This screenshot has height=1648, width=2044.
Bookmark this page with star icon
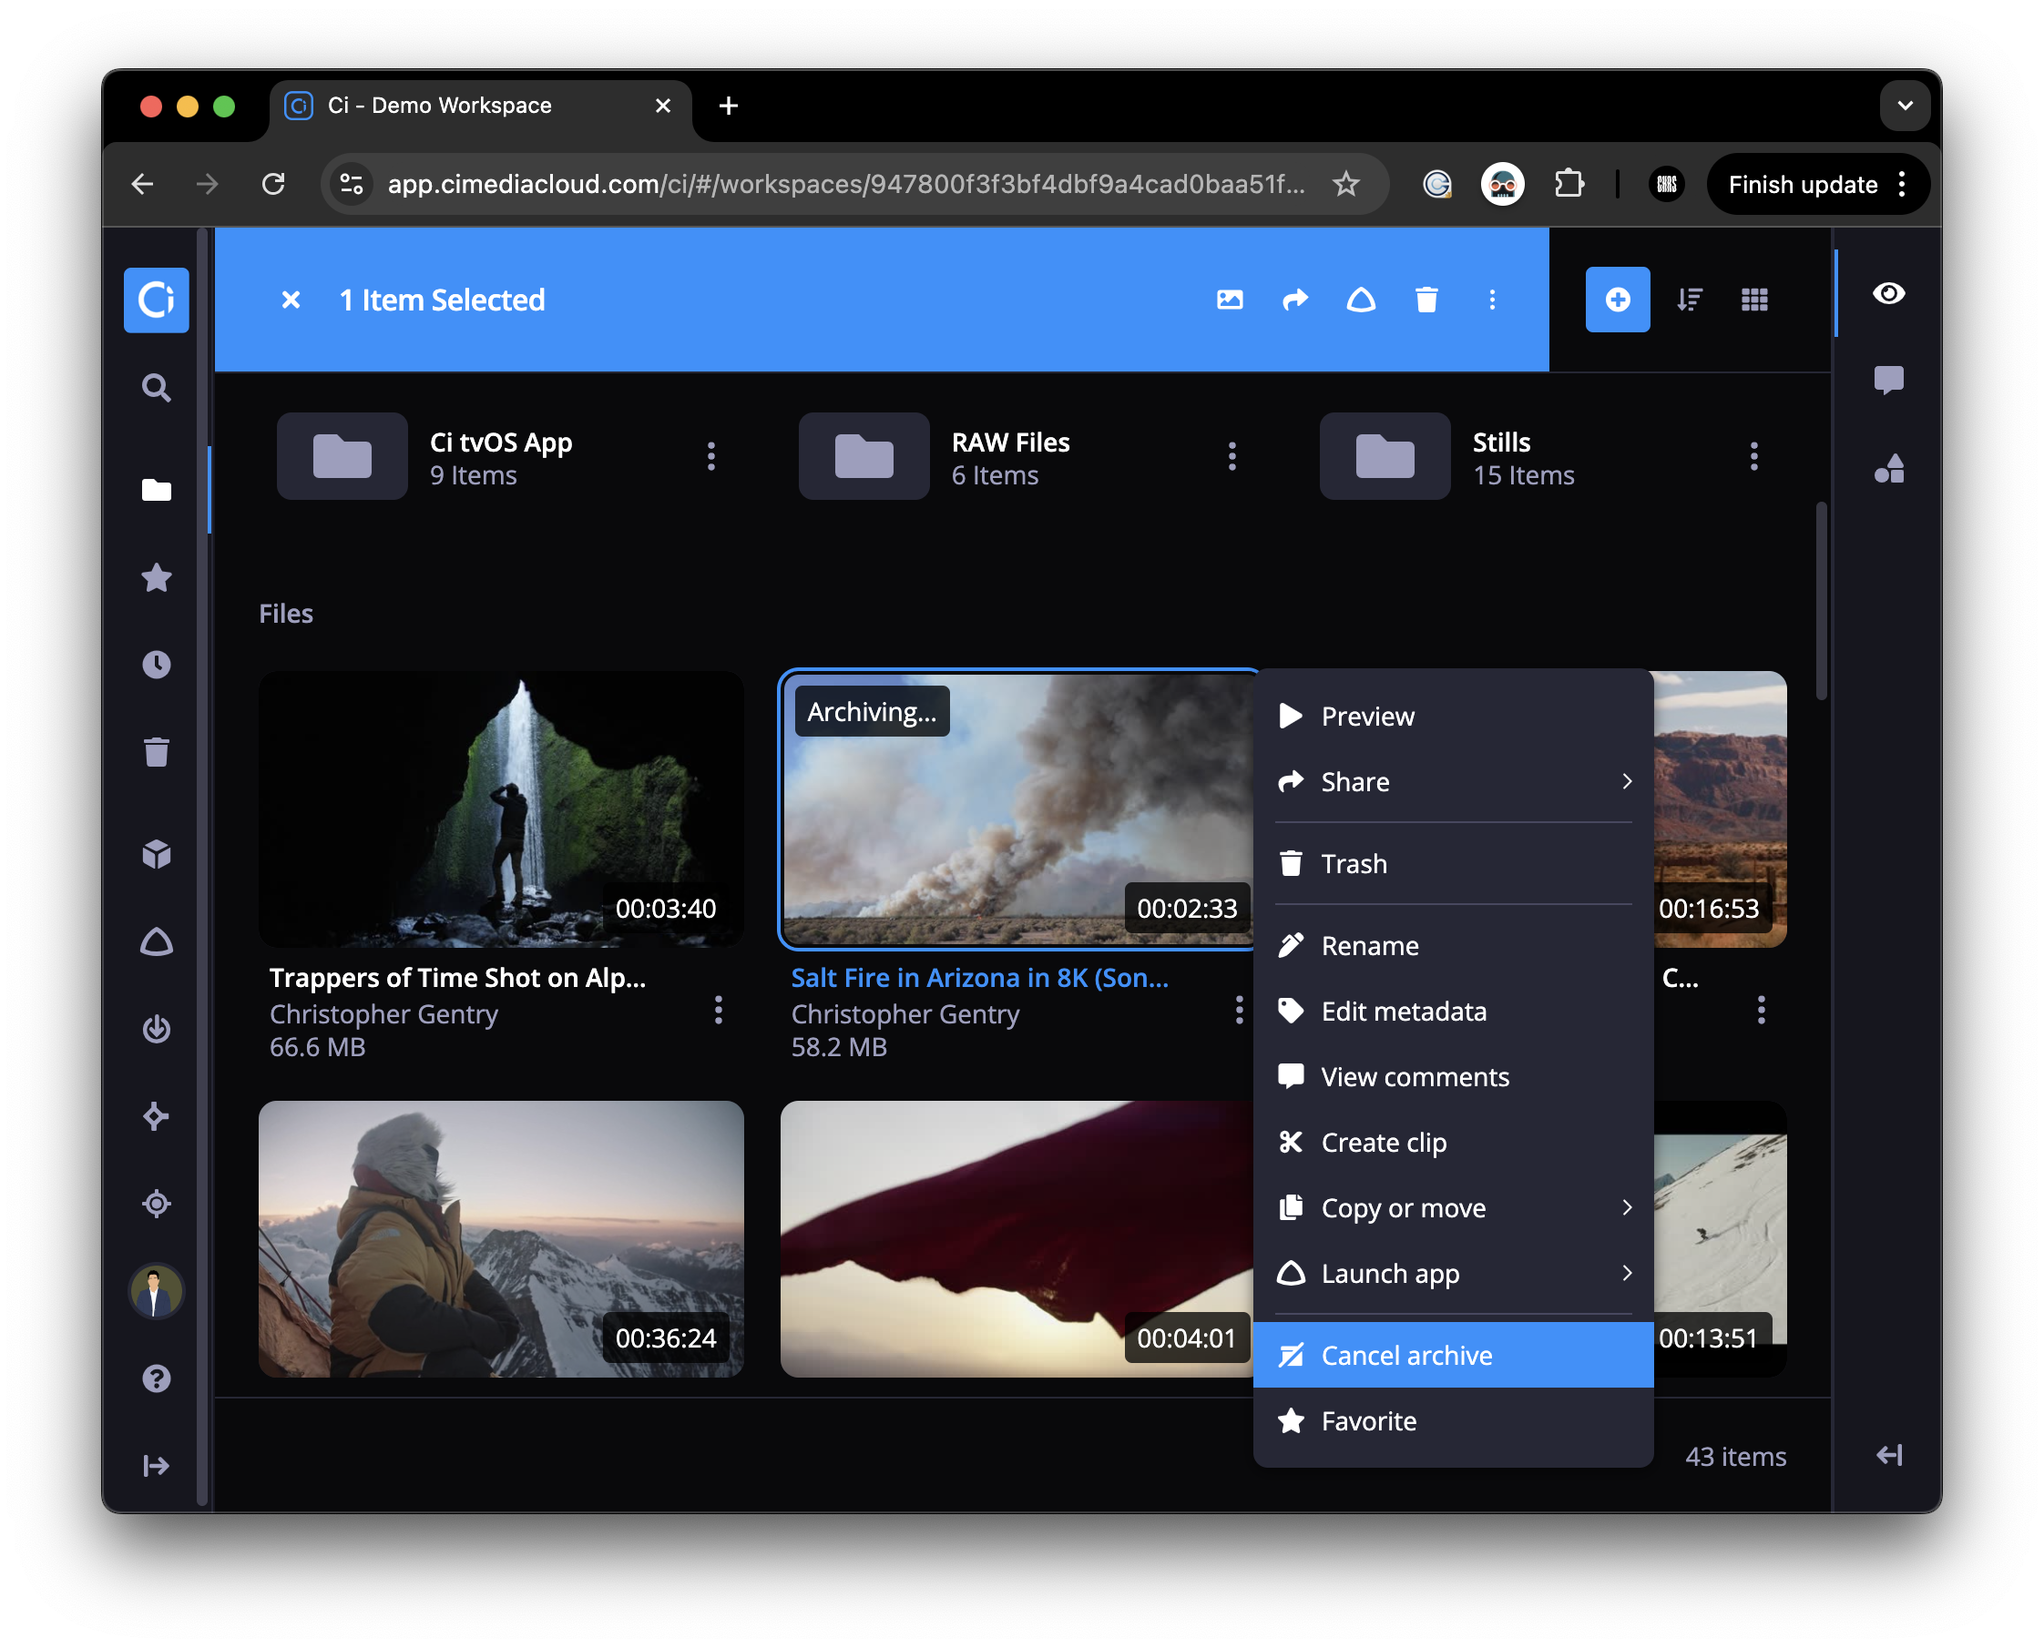1345,184
